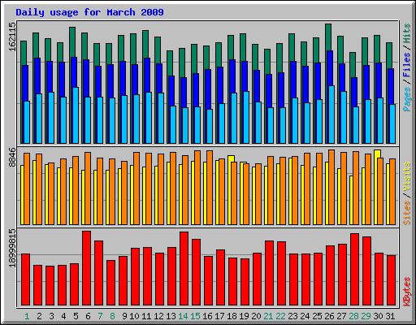Click the 162115 hits axis label

[x=12, y=37]
